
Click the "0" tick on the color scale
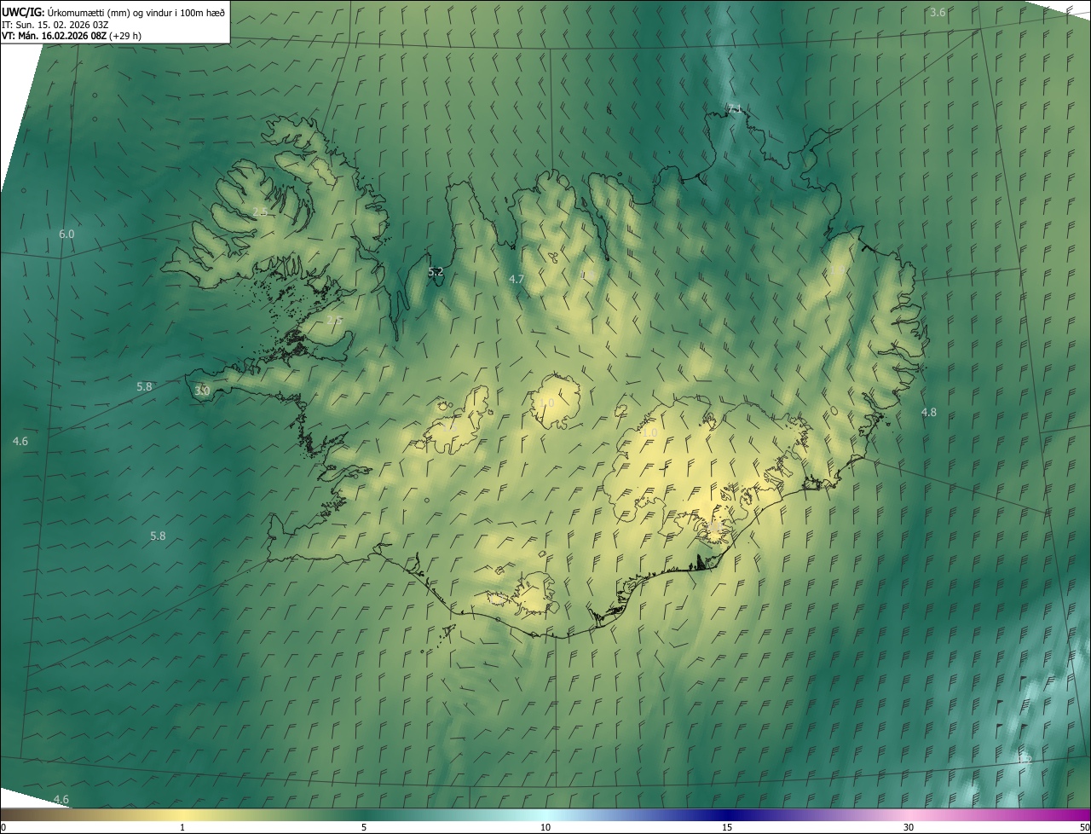[3, 827]
